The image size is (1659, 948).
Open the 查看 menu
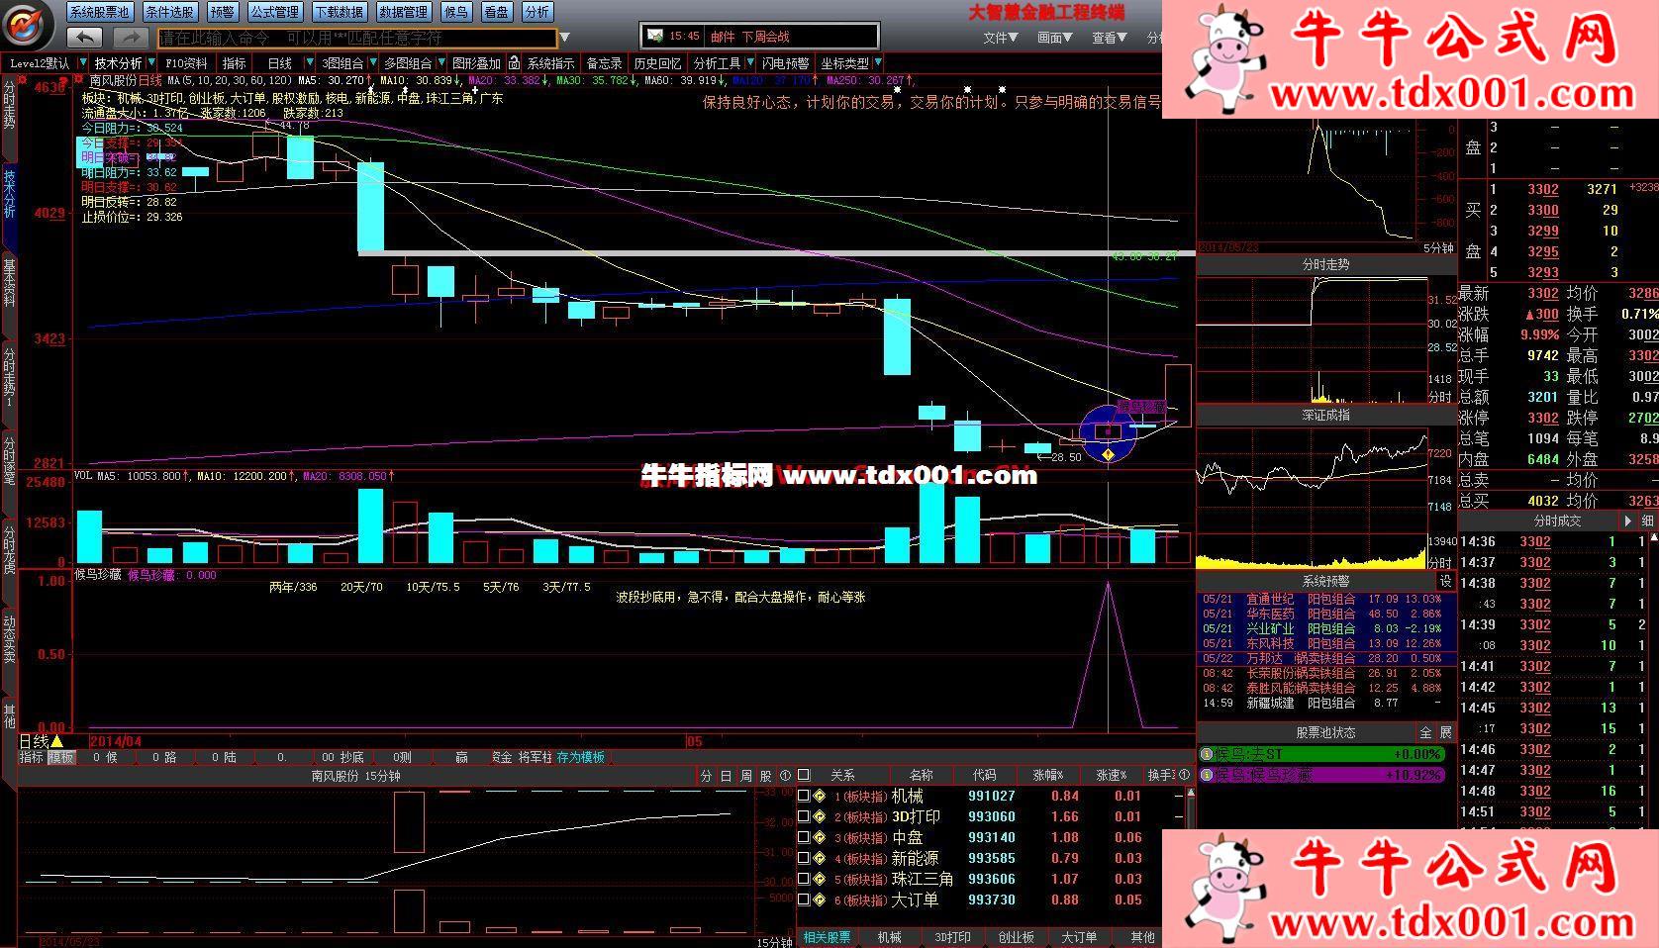click(1110, 38)
